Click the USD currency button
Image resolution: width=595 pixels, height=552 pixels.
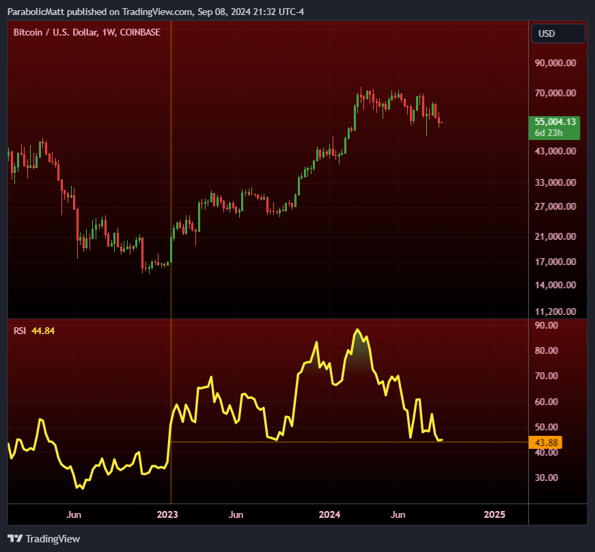click(558, 33)
